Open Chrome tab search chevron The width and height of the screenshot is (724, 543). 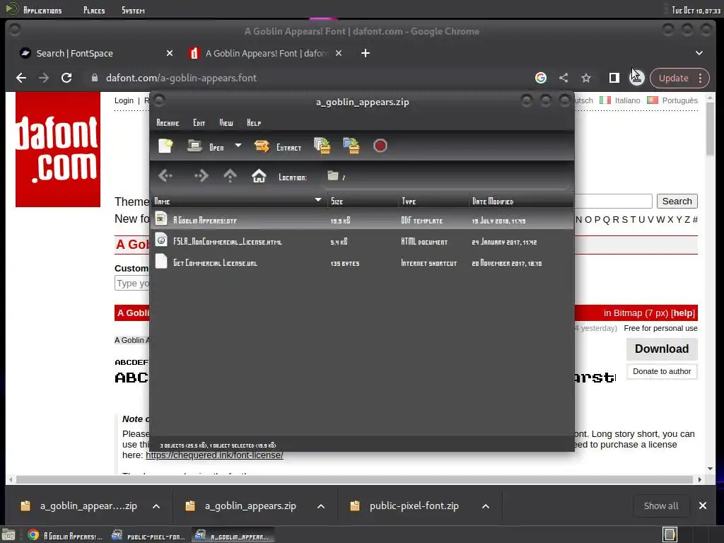point(699,53)
